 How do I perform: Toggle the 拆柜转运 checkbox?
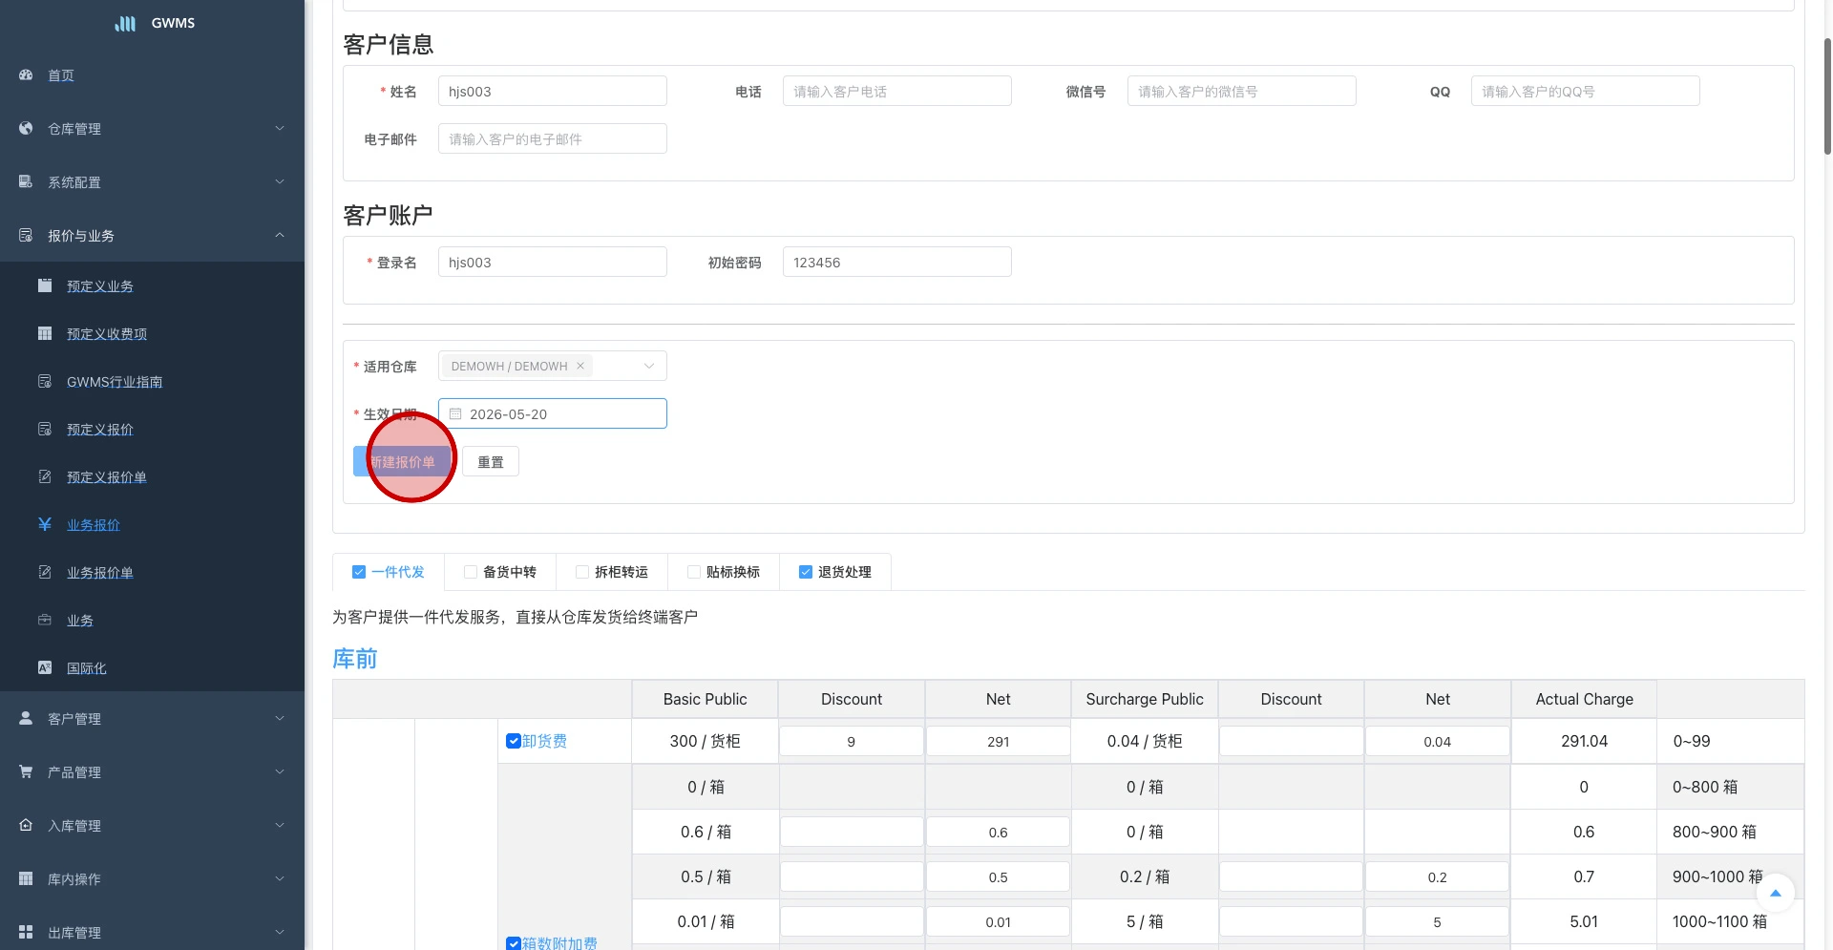point(582,572)
